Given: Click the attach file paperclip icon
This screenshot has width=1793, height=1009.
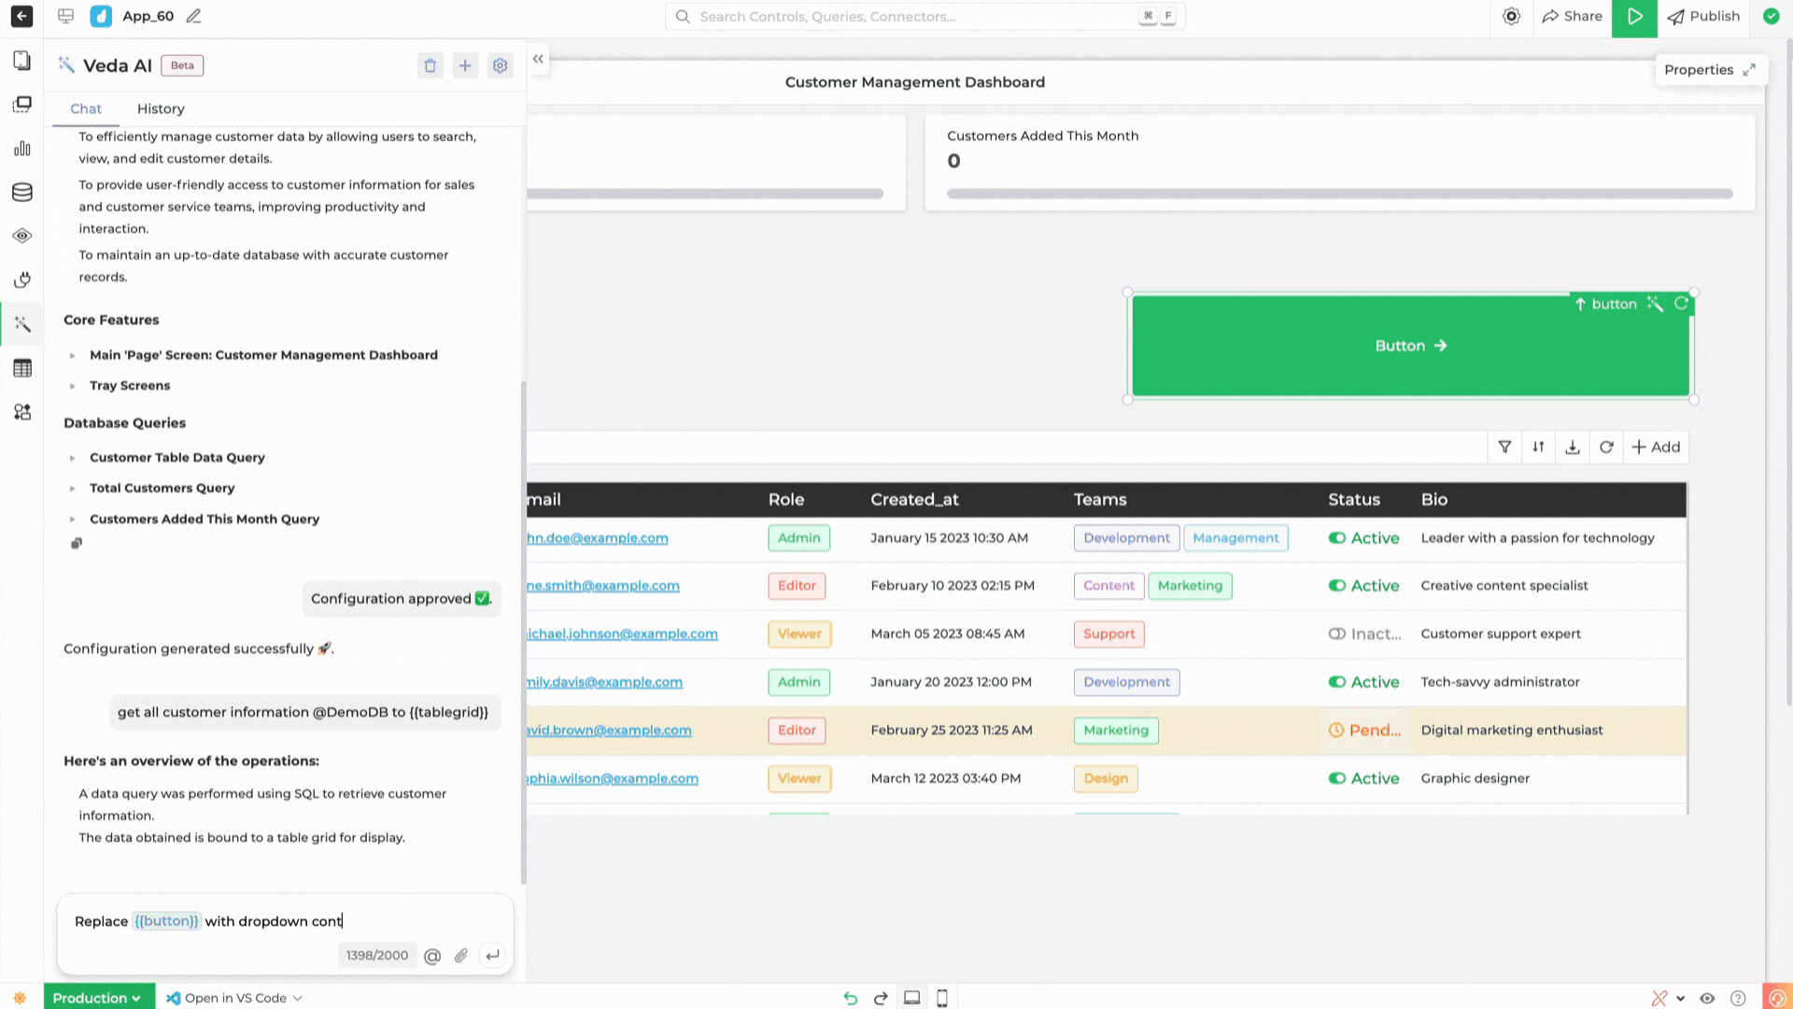Looking at the screenshot, I should (x=461, y=956).
